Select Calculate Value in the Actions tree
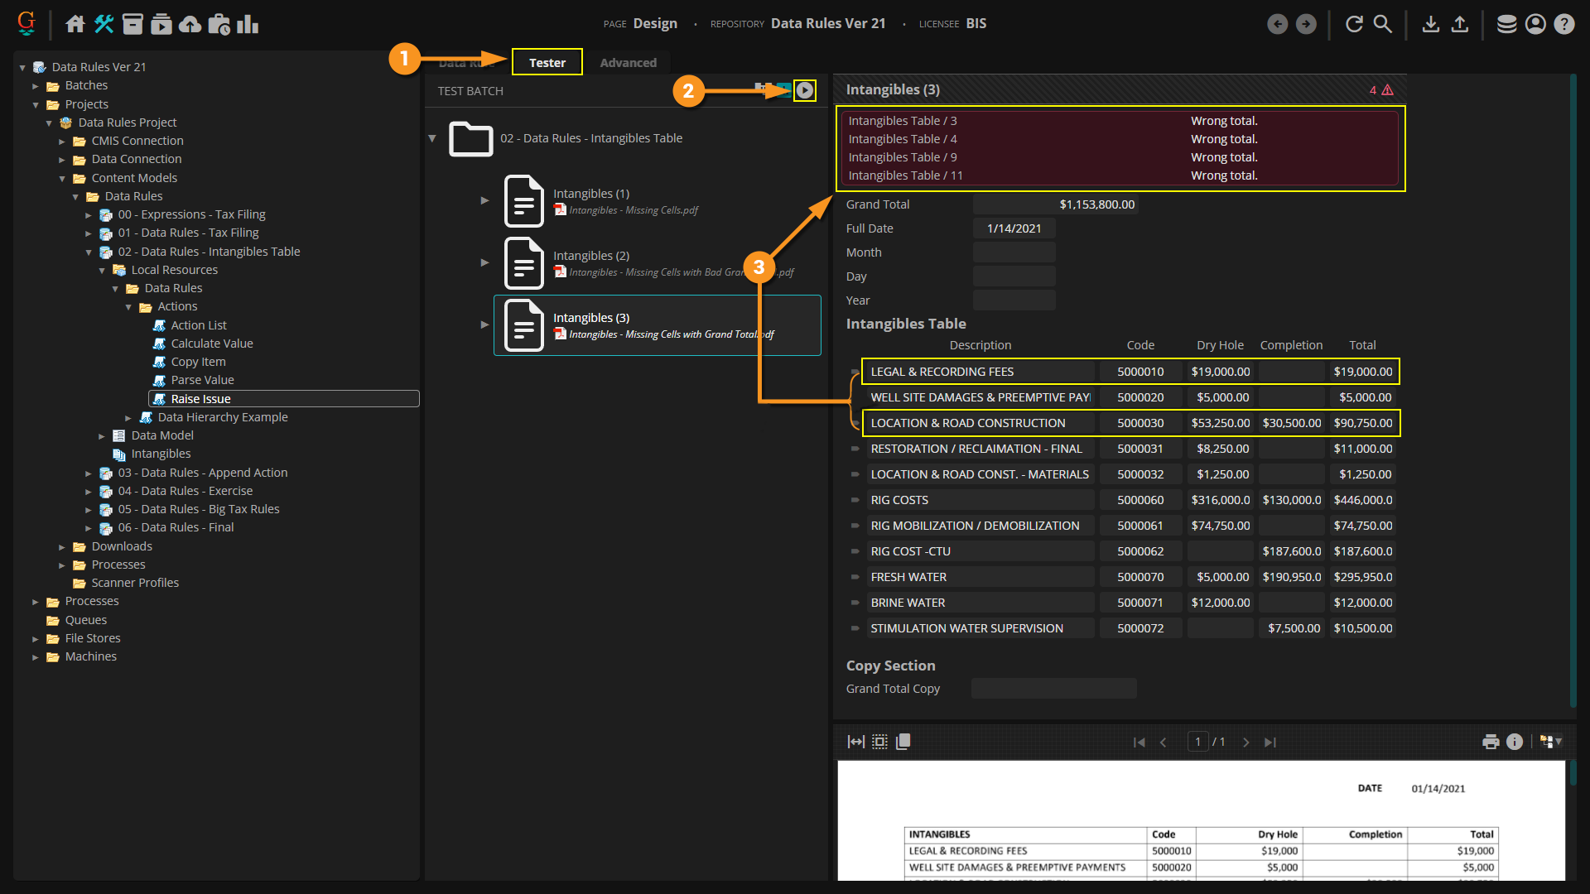Viewport: 1590px width, 894px height. [x=212, y=344]
